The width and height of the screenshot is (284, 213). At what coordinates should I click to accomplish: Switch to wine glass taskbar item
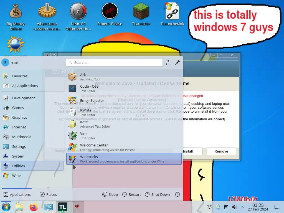pos(77,207)
